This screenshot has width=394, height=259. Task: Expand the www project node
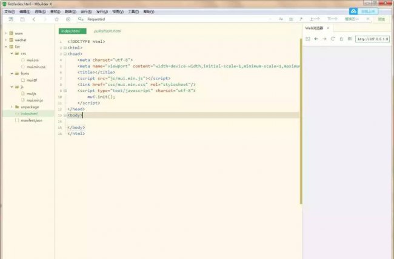coord(6,33)
